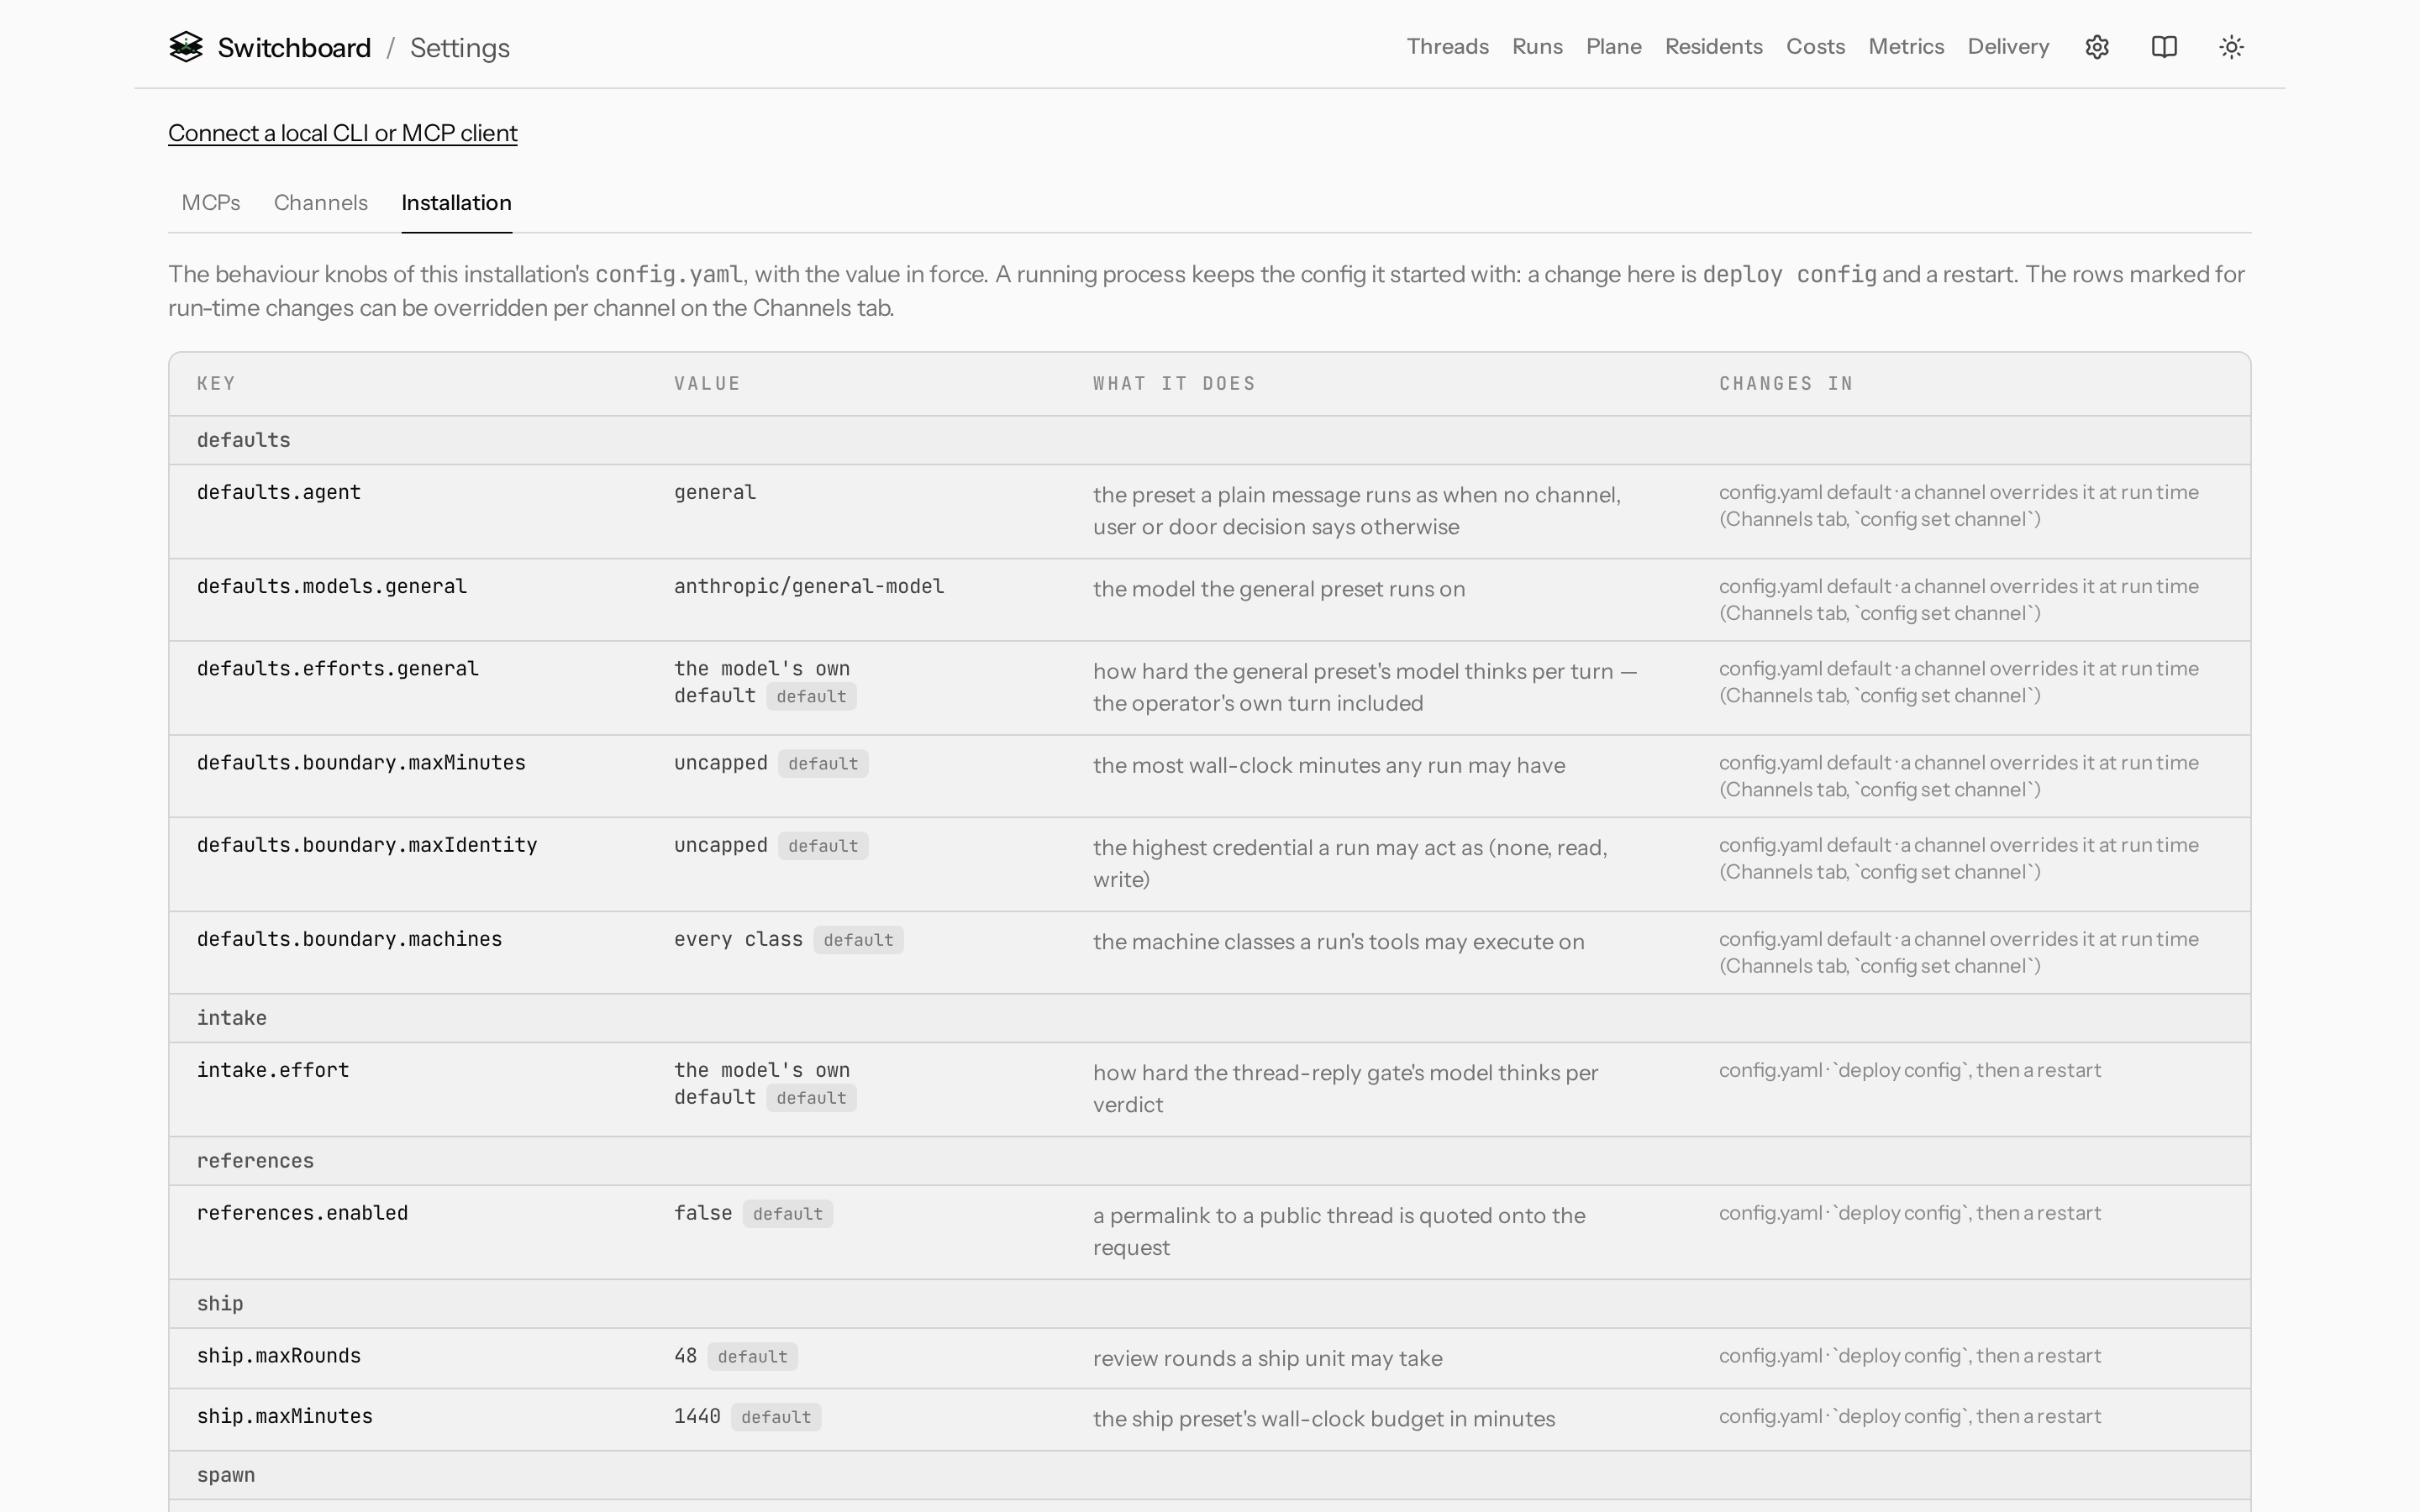Click the Switchboard logo icon
2420x1512 pixels.
(x=186, y=47)
